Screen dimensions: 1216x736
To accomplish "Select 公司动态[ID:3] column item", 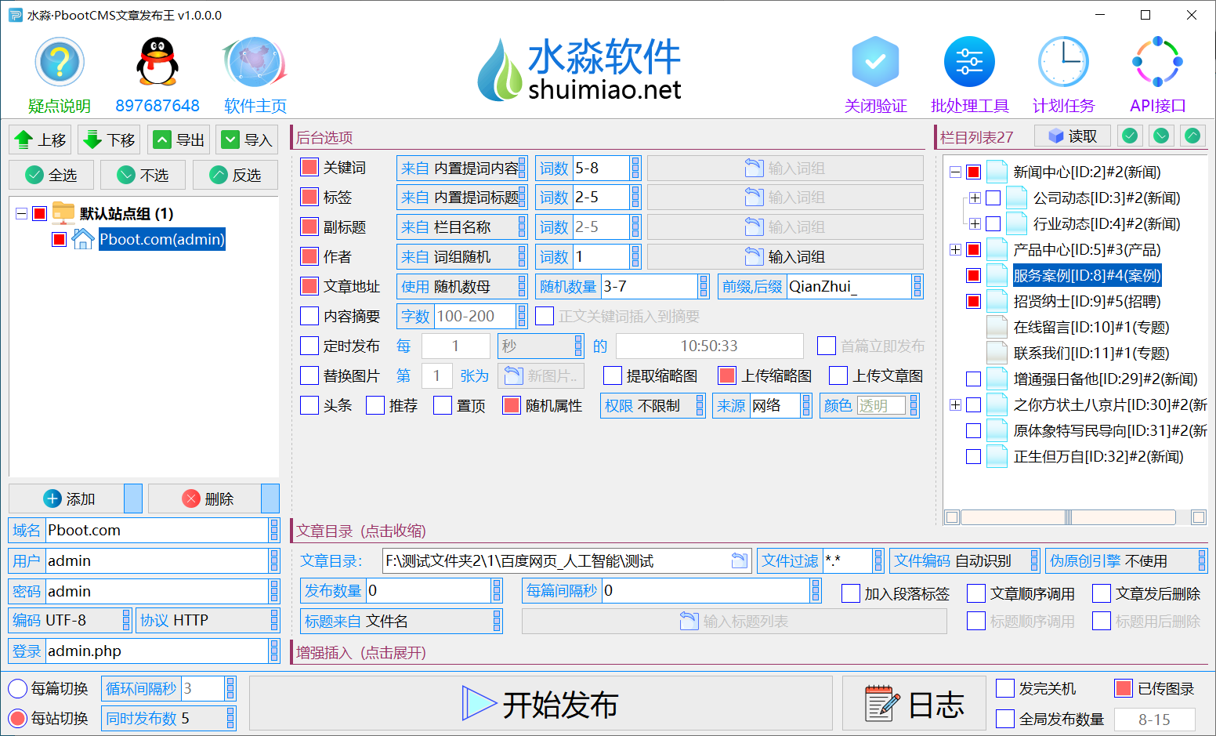I will (x=1106, y=198).
